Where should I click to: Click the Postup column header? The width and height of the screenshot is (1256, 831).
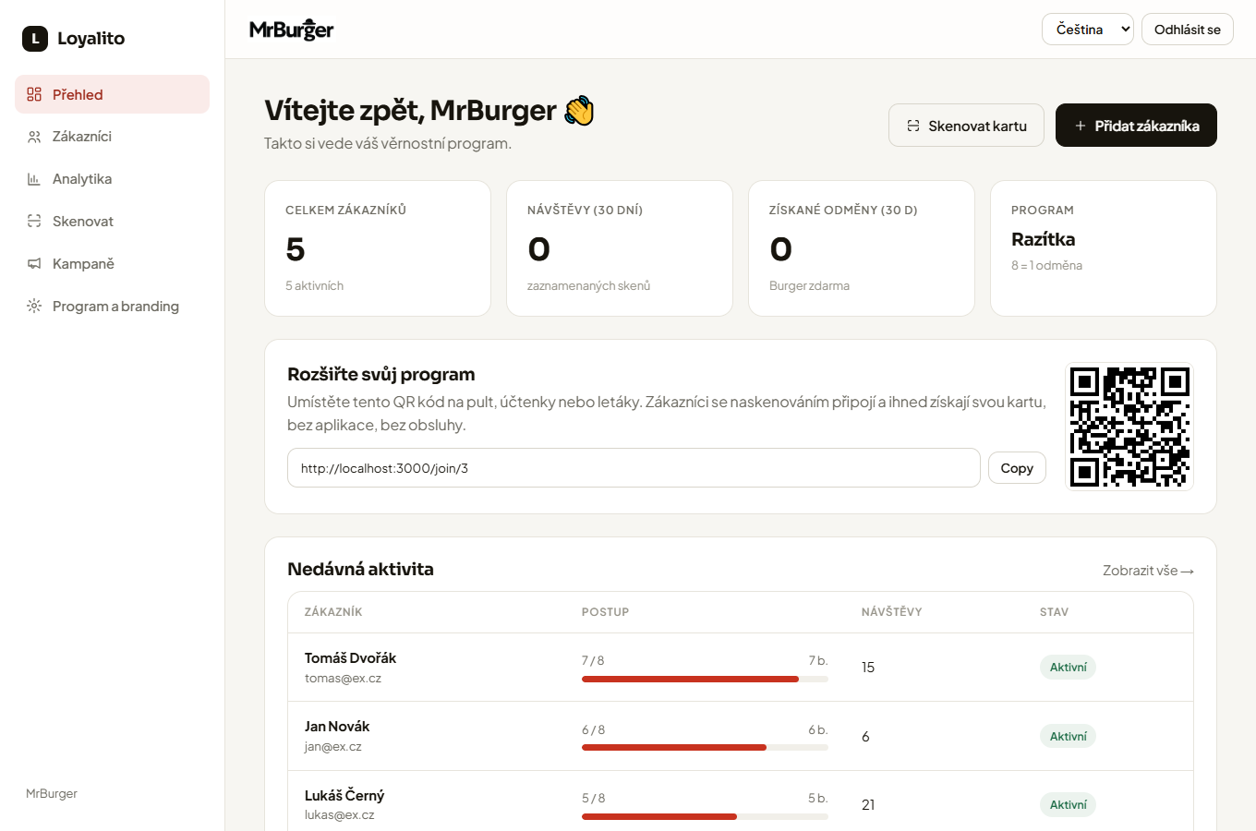(605, 612)
